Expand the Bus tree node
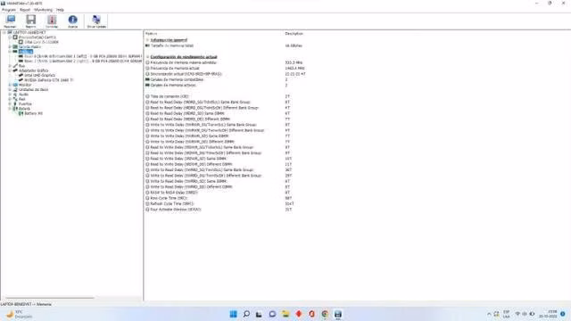The width and height of the screenshot is (571, 321). click(x=10, y=66)
